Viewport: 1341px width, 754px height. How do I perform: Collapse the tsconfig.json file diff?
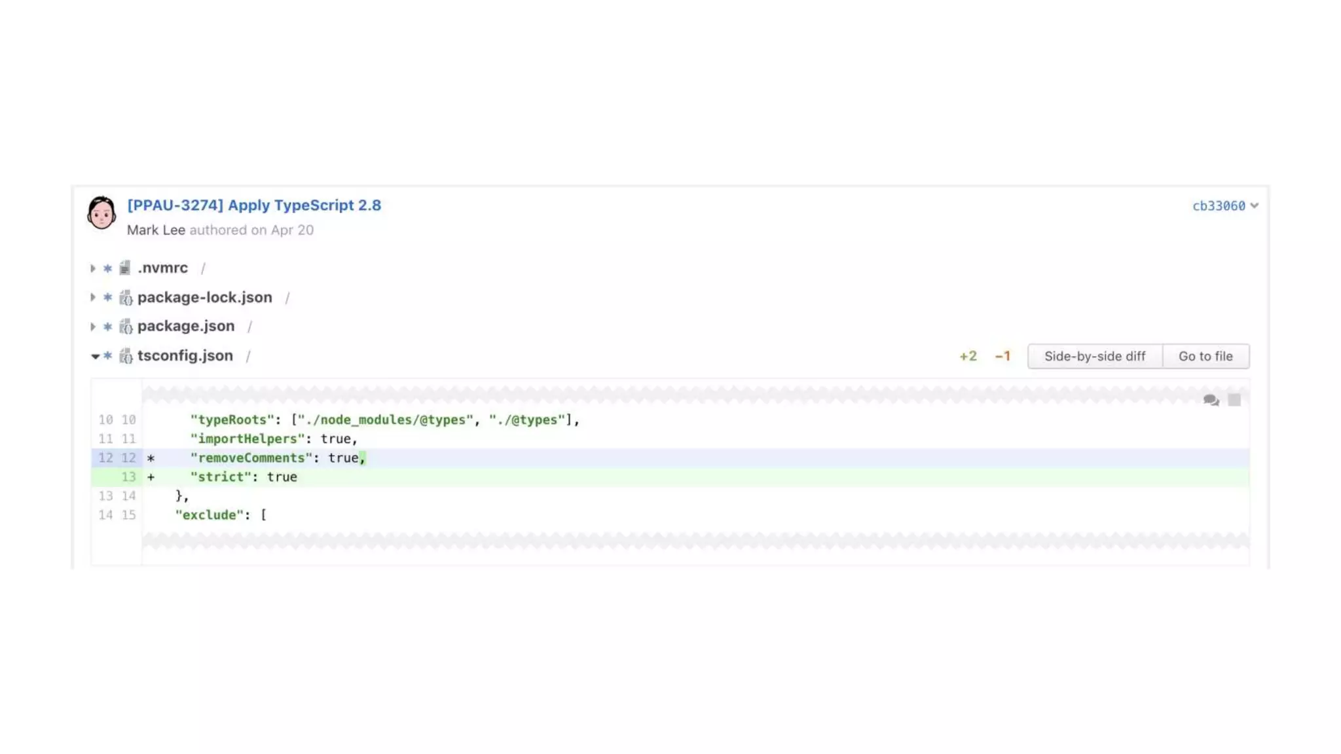95,356
